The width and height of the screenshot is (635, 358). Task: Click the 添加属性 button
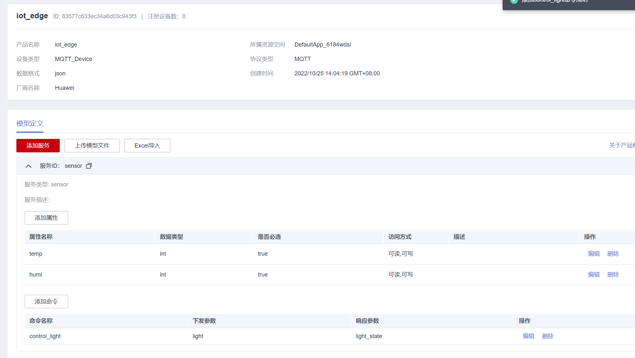(46, 218)
